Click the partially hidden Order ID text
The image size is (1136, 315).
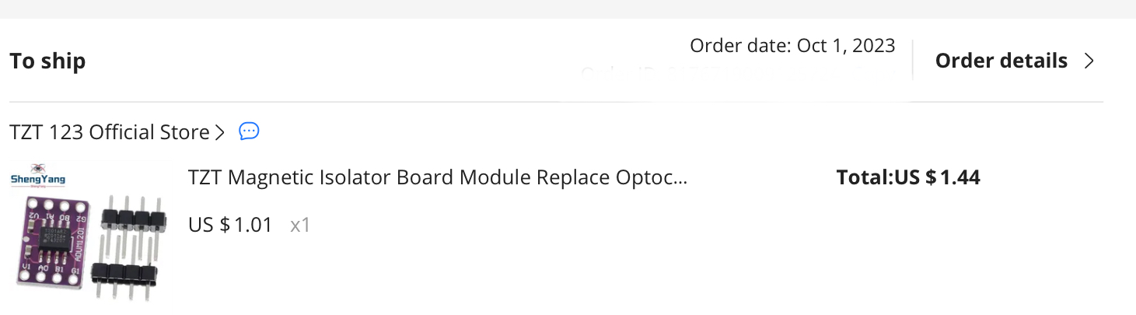point(737,73)
